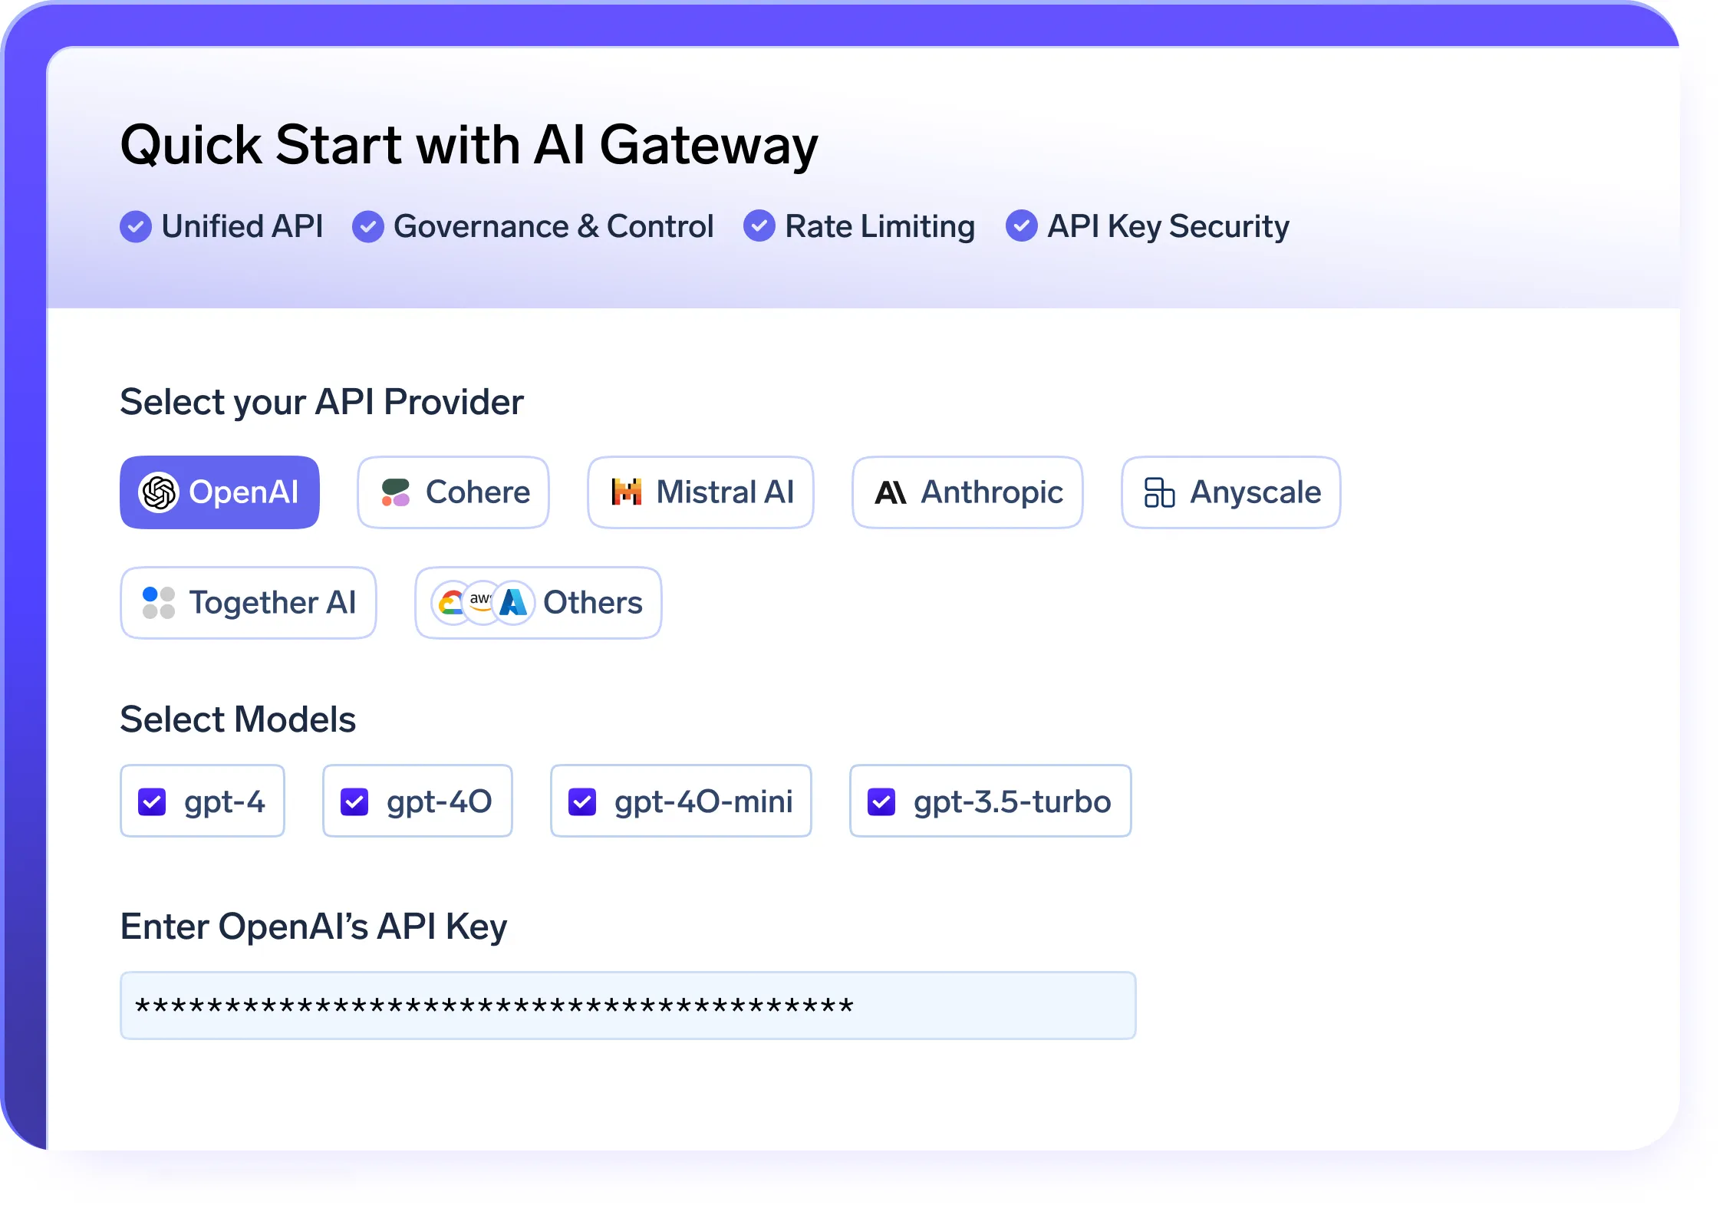Click the Azure logo in Others

[513, 603]
